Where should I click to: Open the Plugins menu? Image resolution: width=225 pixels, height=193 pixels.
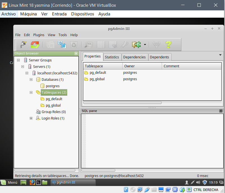(x=39, y=35)
